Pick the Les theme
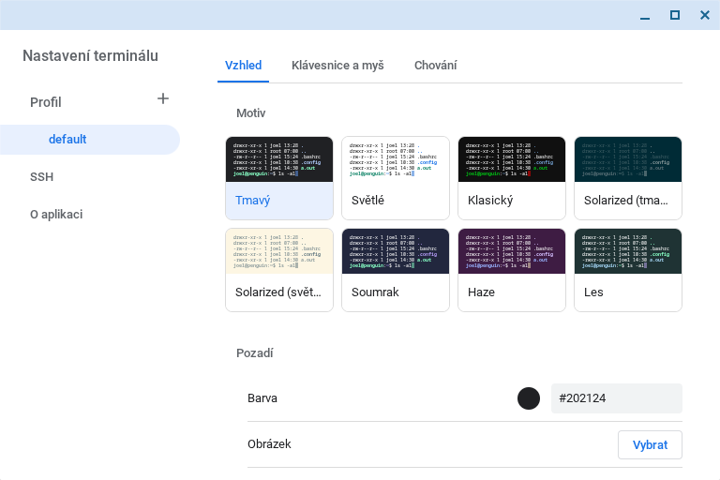720x480 pixels. click(x=628, y=270)
